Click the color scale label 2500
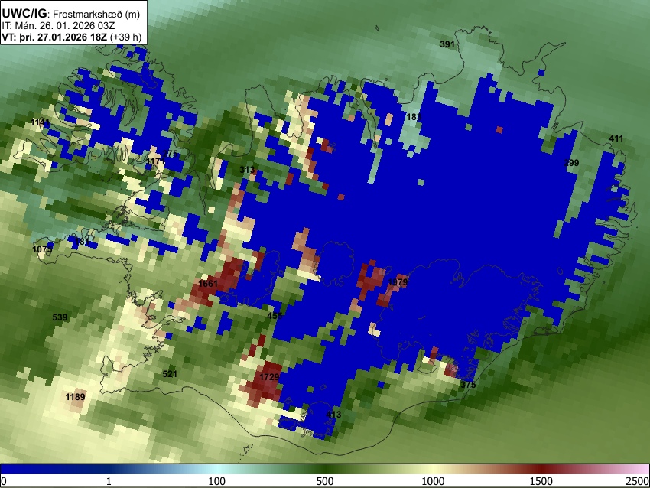This screenshot has height=488, width=650. pos(638,481)
